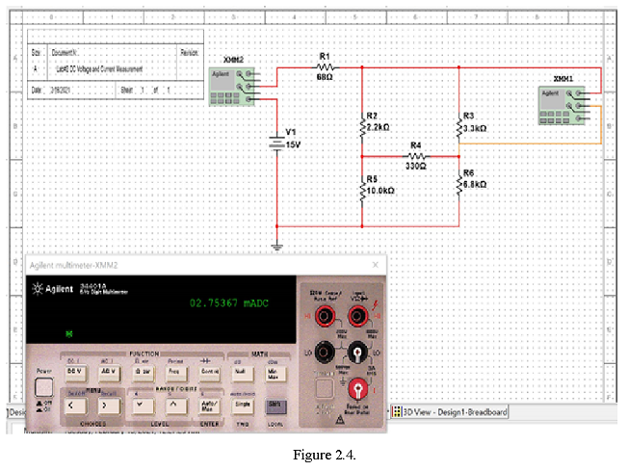Close the Agilent multimeter-XMM2 window
This screenshot has height=471, width=628.
(376, 265)
